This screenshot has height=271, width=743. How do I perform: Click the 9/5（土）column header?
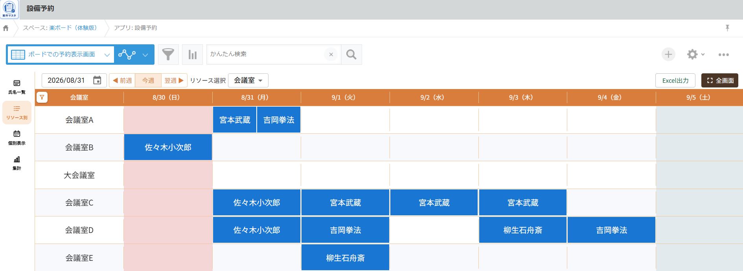pos(699,97)
